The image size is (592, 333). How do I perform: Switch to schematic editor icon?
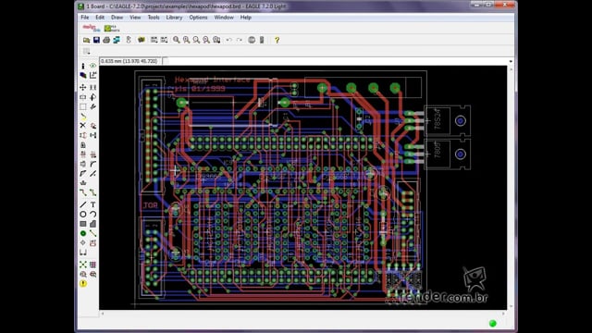(x=117, y=40)
